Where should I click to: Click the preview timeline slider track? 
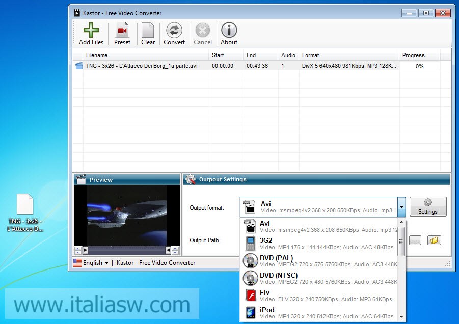[x=127, y=250]
